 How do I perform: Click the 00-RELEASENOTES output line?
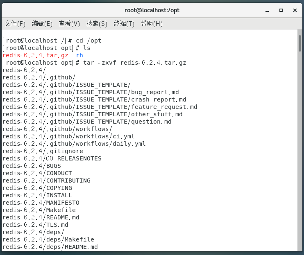click(x=52, y=158)
